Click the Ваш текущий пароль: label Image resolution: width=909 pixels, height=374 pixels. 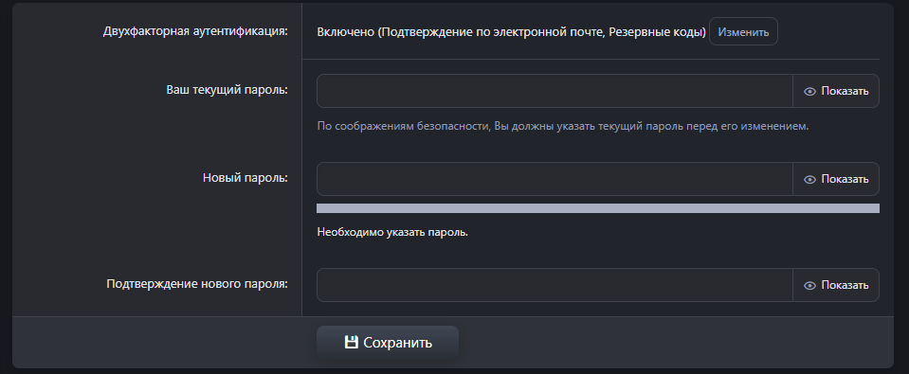(227, 90)
